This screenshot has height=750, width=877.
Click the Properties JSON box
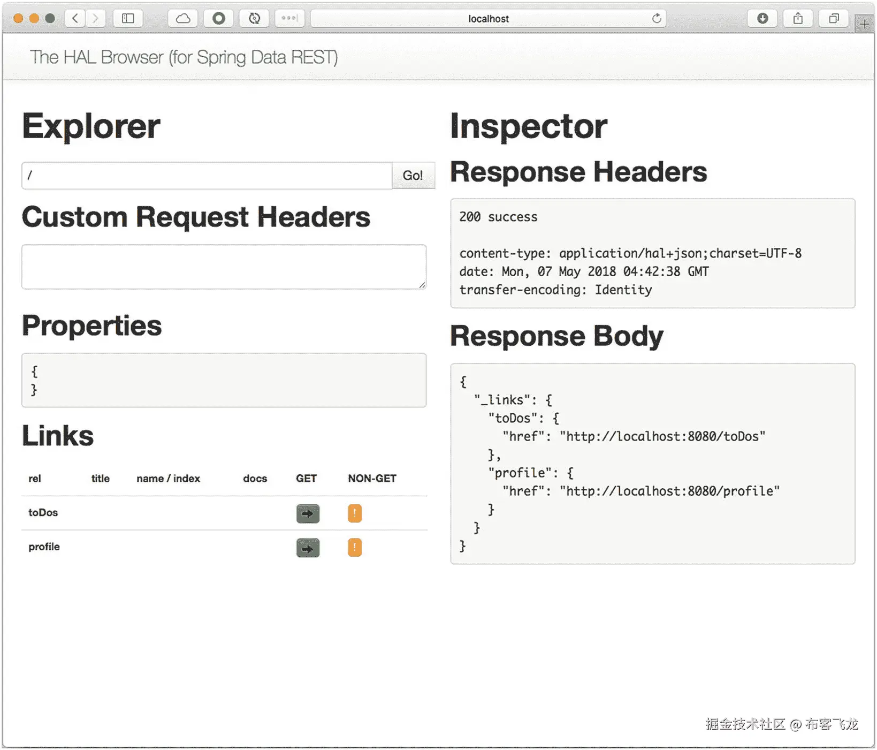(224, 380)
